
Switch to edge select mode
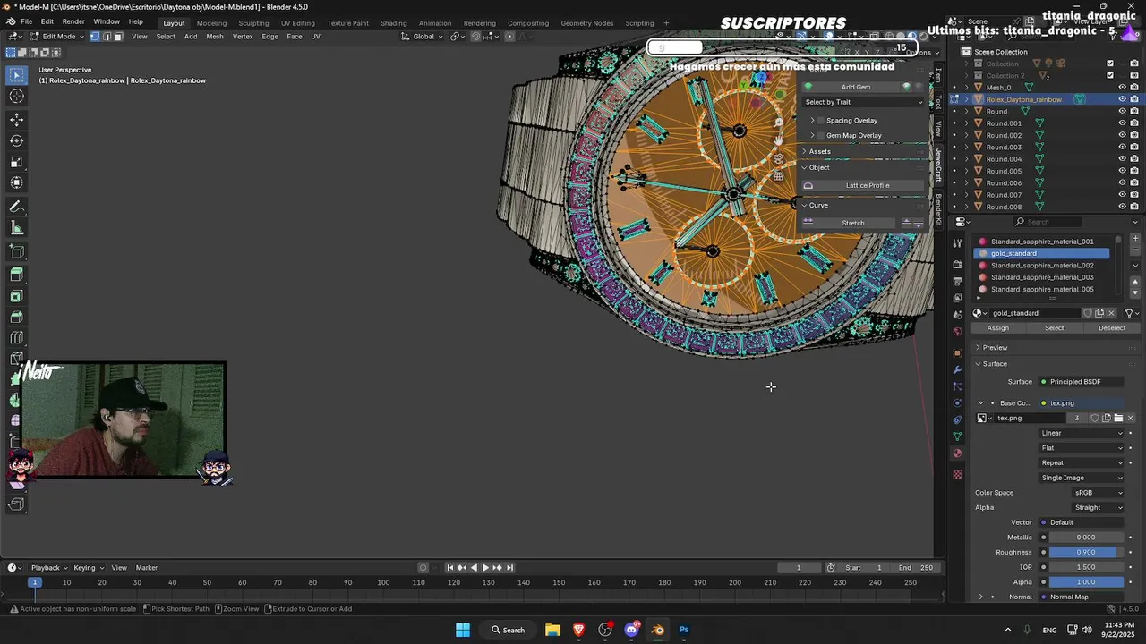107,37
